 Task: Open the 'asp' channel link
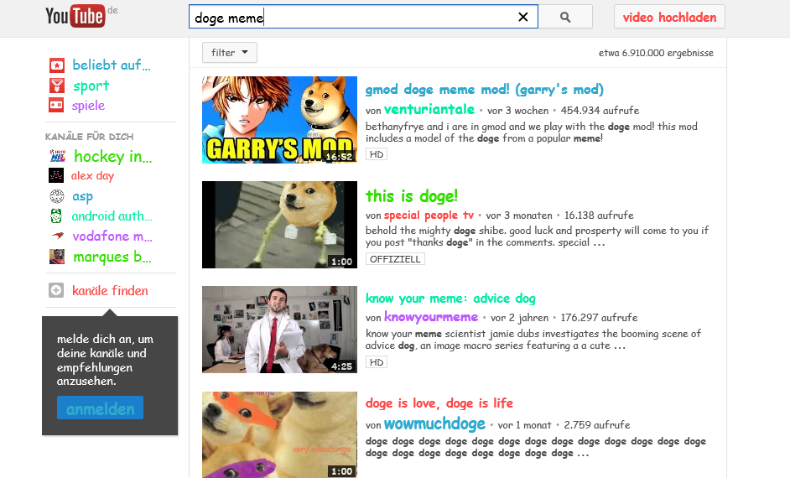[83, 196]
